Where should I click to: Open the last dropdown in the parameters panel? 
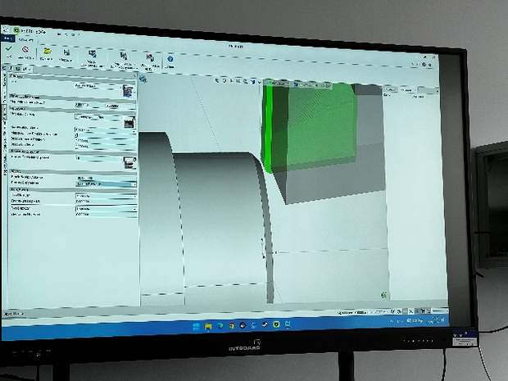tap(106, 209)
